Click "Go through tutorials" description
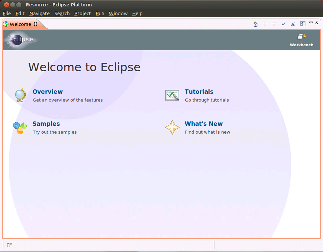The width and height of the screenshot is (323, 252). point(207,100)
